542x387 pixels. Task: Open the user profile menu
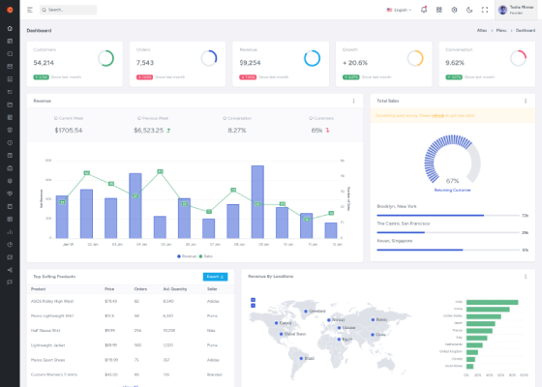click(x=517, y=10)
